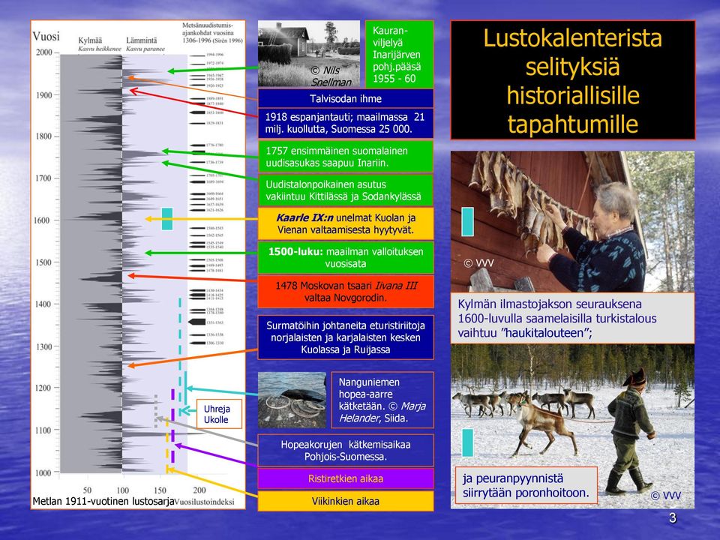Image resolution: width=720 pixels, height=540 pixels.
Task: Click the year label 1900 on the axis
Action: [44, 95]
